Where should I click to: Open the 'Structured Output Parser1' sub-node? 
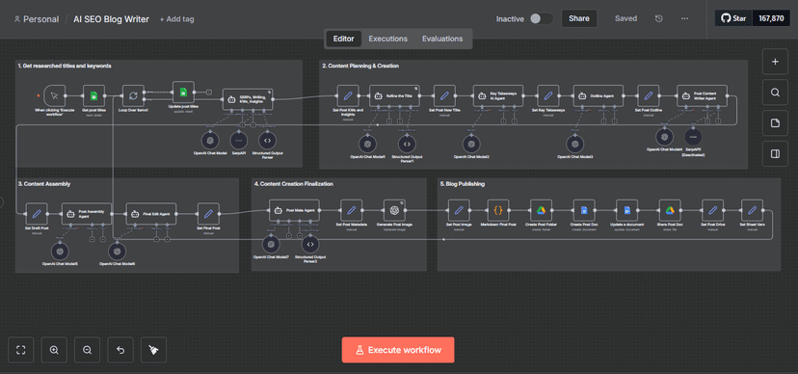[x=406, y=144]
